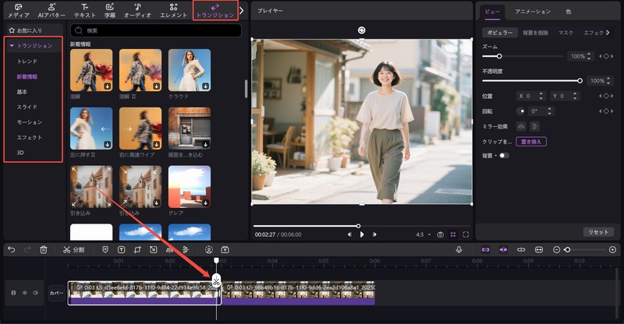This screenshot has height=324, width=624.
Task: Open カバー cover button on track
Action: pos(56,293)
